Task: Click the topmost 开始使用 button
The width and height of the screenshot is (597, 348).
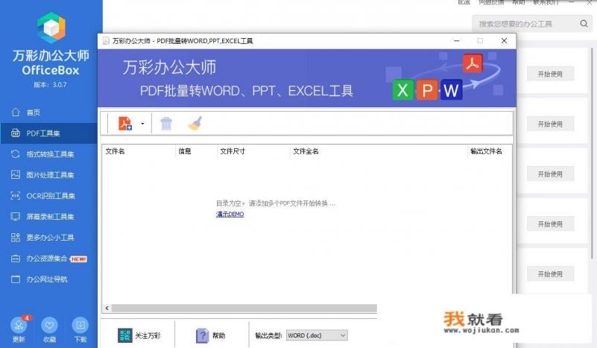Action: pos(550,74)
